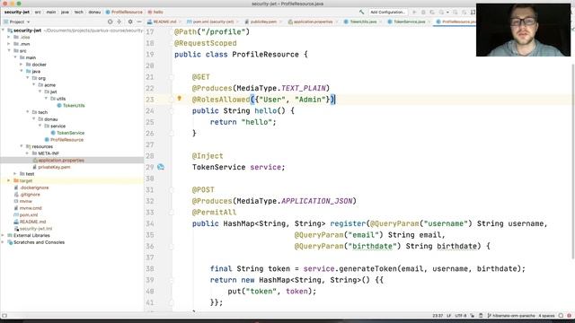The width and height of the screenshot is (575, 323).
Task: Click the fold marker beside line 24
Action: pos(172,110)
